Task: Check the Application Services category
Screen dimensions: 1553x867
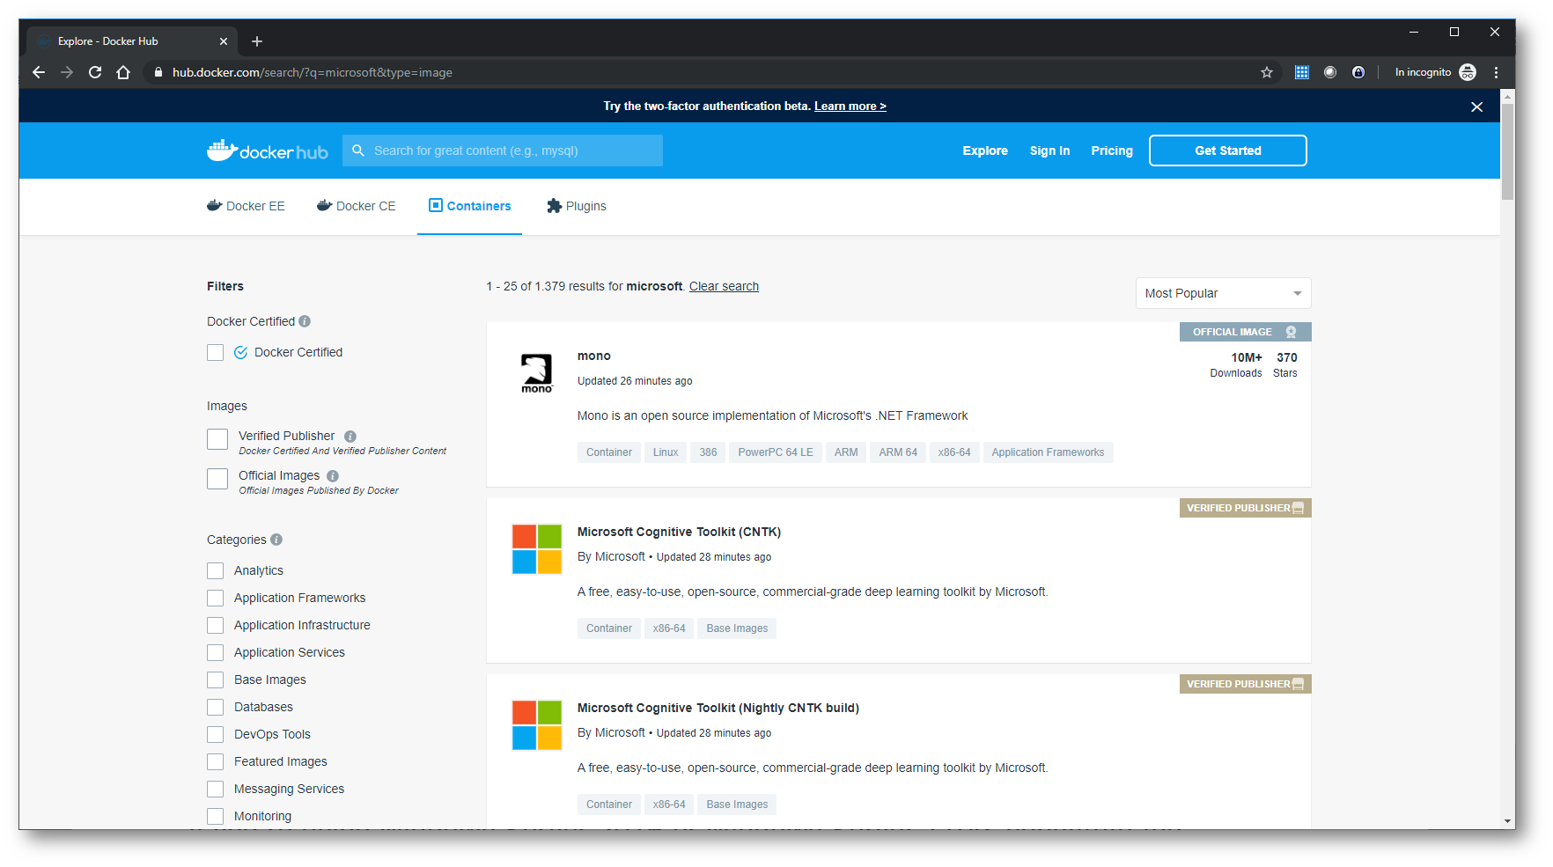Action: click(216, 653)
